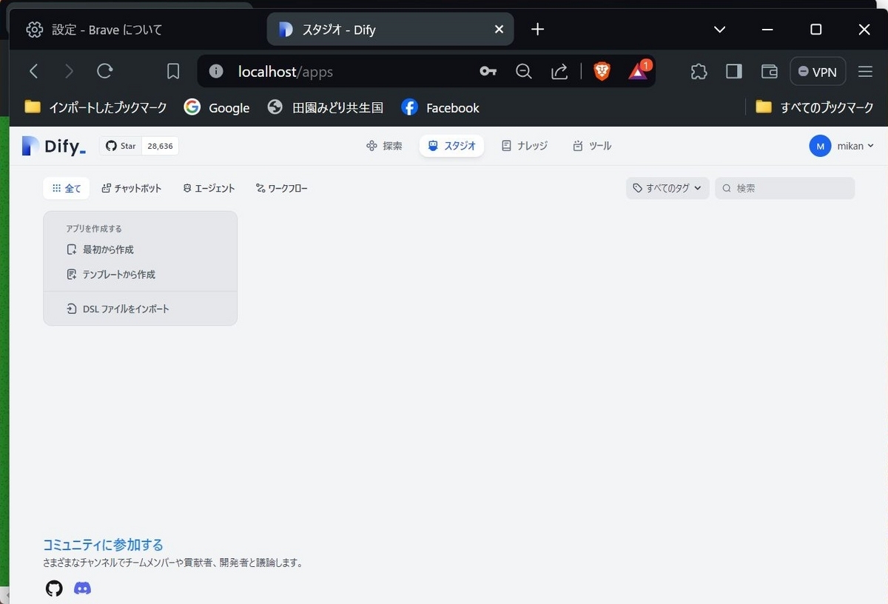Click the Dify logo

click(53, 146)
